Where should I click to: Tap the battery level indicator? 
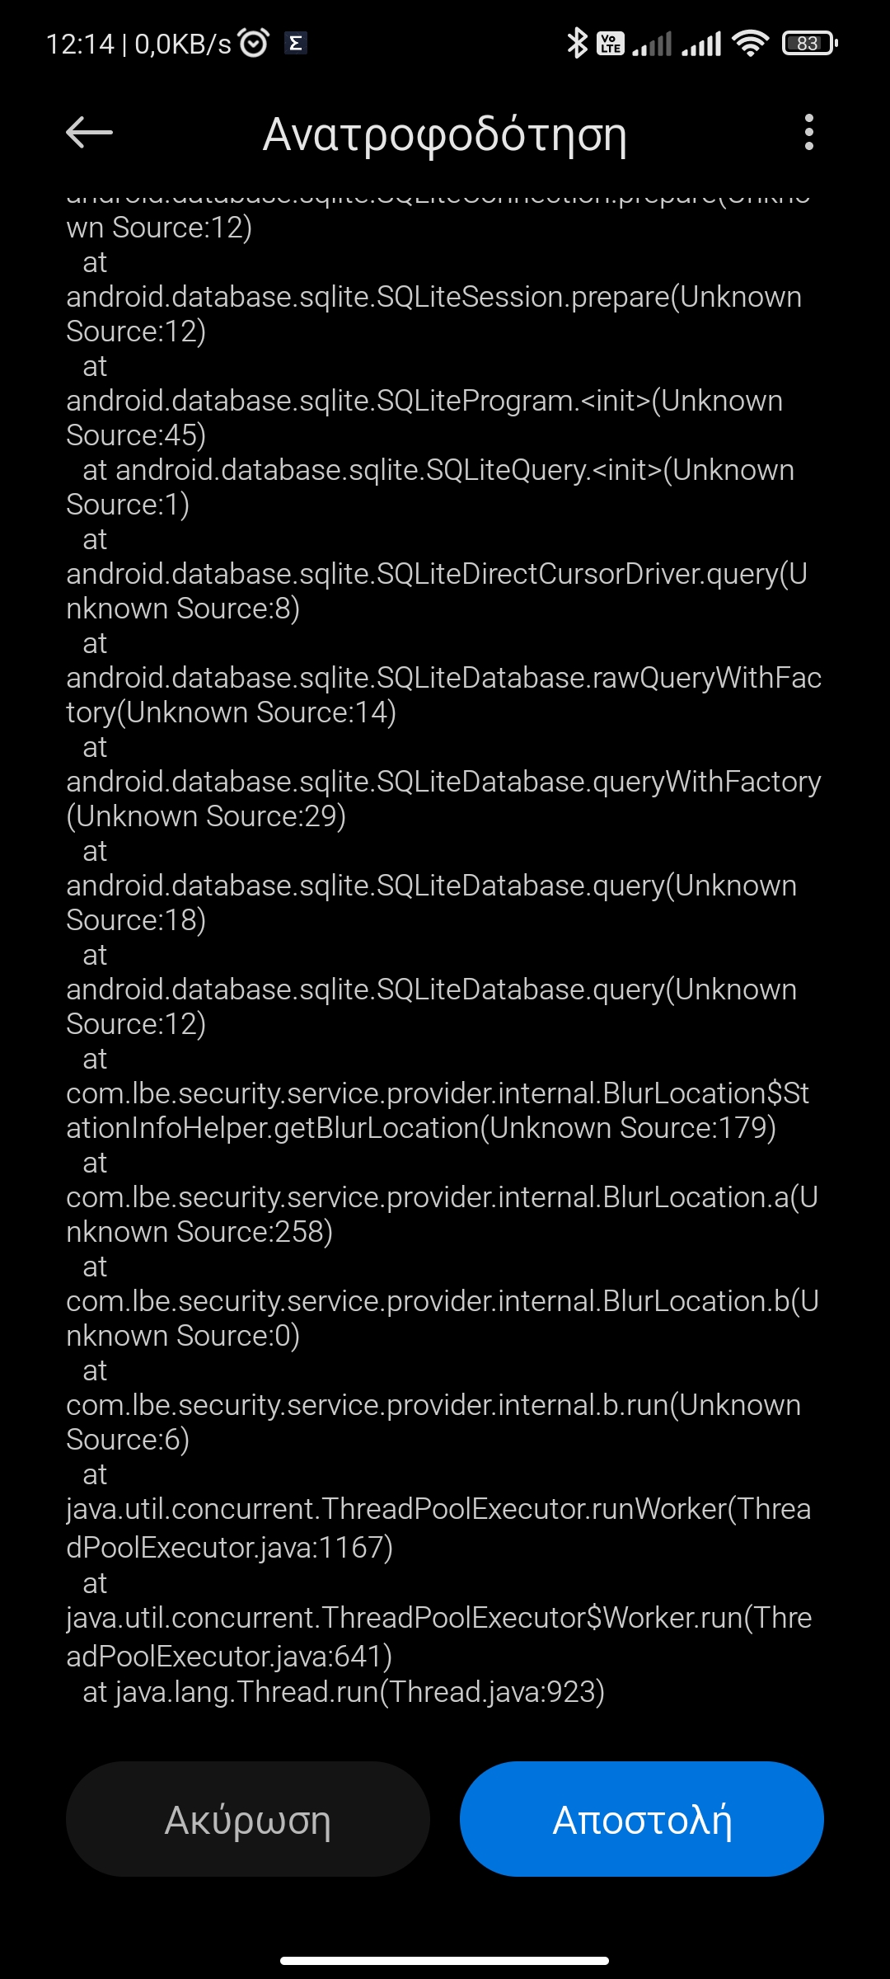(808, 43)
